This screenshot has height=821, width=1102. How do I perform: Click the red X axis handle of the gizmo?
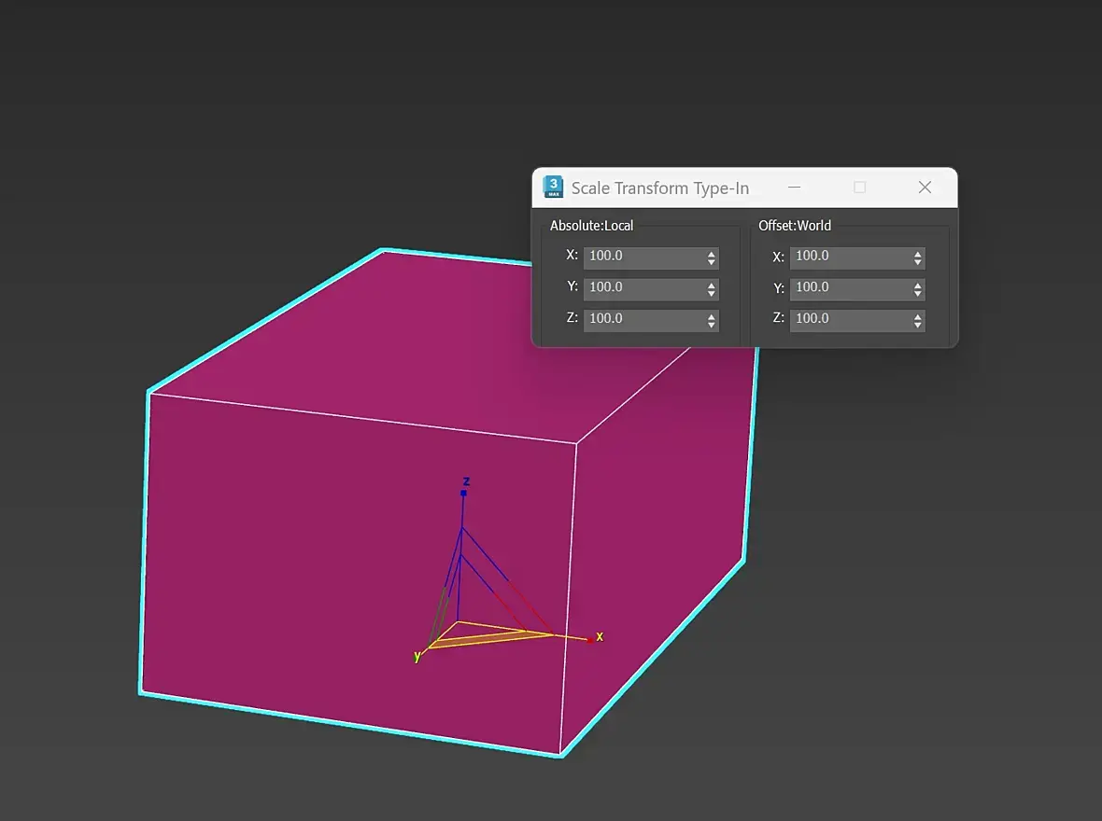click(x=590, y=639)
